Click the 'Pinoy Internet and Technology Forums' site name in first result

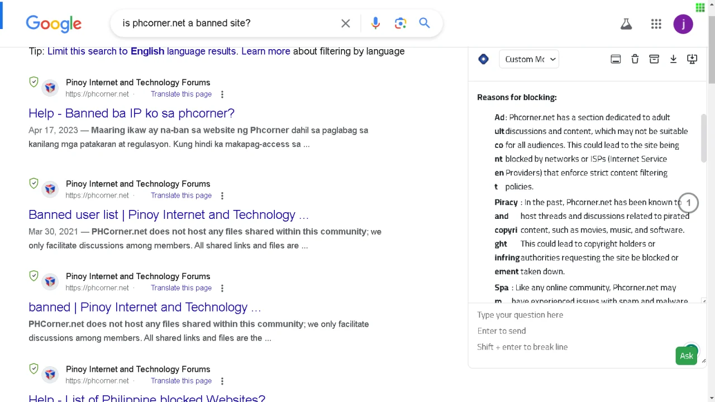(138, 82)
